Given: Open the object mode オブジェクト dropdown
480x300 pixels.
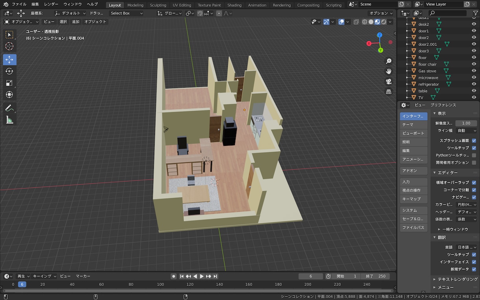Looking at the screenshot, I should (x=21, y=22).
